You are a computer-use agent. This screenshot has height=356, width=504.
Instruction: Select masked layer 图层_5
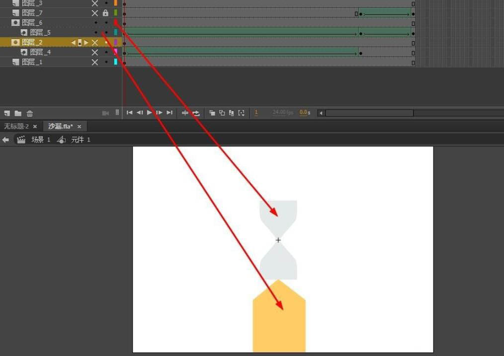coord(40,32)
